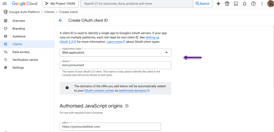Click the Overview sidebar icon
274x132 pixels.
click(x=6, y=21)
